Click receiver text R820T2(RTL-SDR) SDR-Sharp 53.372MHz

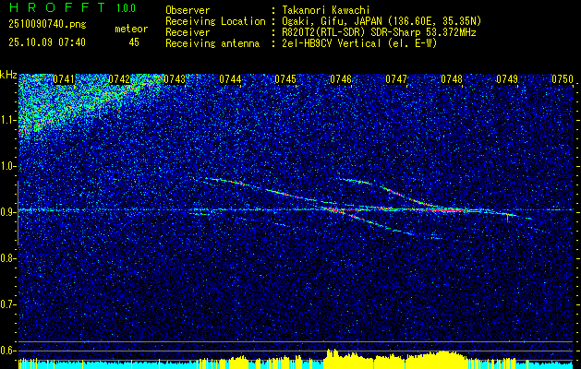click(379, 32)
